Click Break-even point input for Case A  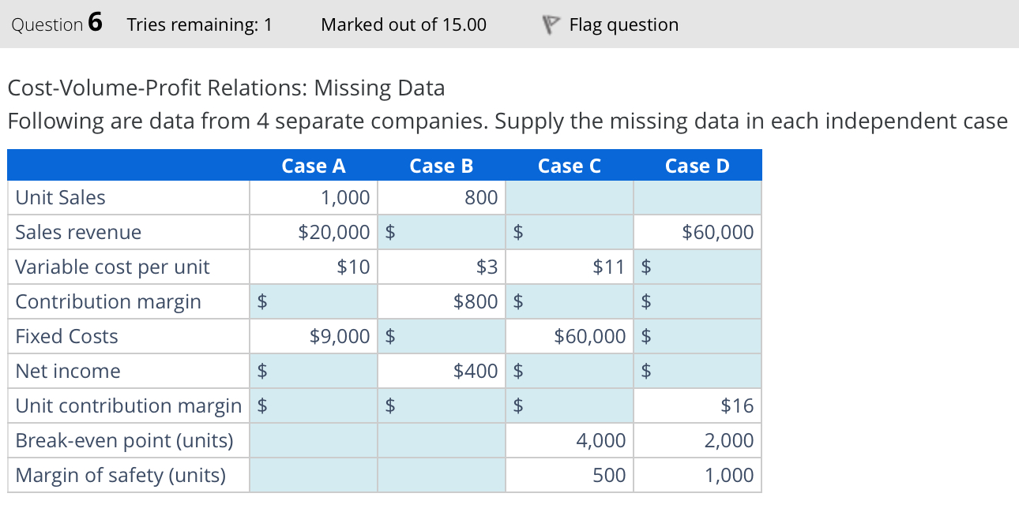(x=314, y=440)
